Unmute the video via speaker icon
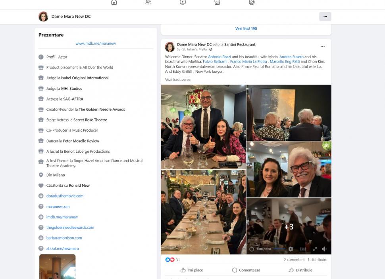The image size is (385, 279). click(x=324, y=249)
